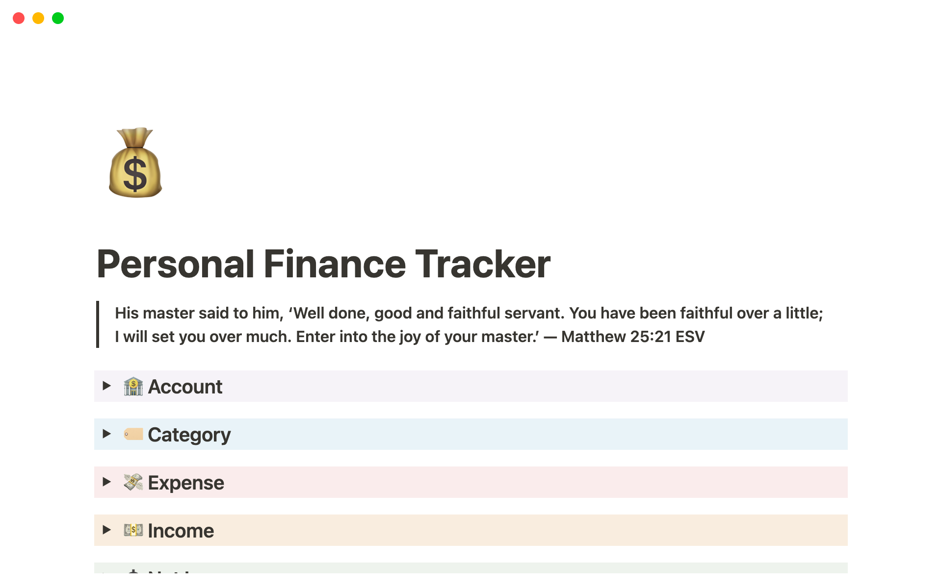Click the Personal Finance Tracker title
Image resolution: width=942 pixels, height=588 pixels.
(x=324, y=265)
